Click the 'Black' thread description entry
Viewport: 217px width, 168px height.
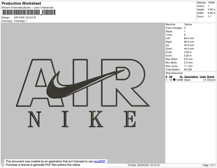tap(187, 80)
